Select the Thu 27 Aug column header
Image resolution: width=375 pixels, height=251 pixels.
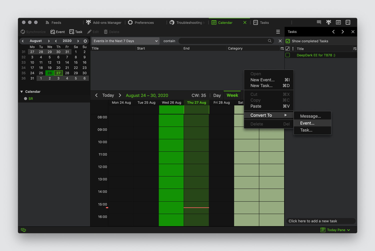196,103
